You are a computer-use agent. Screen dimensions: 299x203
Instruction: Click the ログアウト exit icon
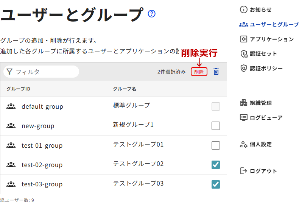coord(244,171)
